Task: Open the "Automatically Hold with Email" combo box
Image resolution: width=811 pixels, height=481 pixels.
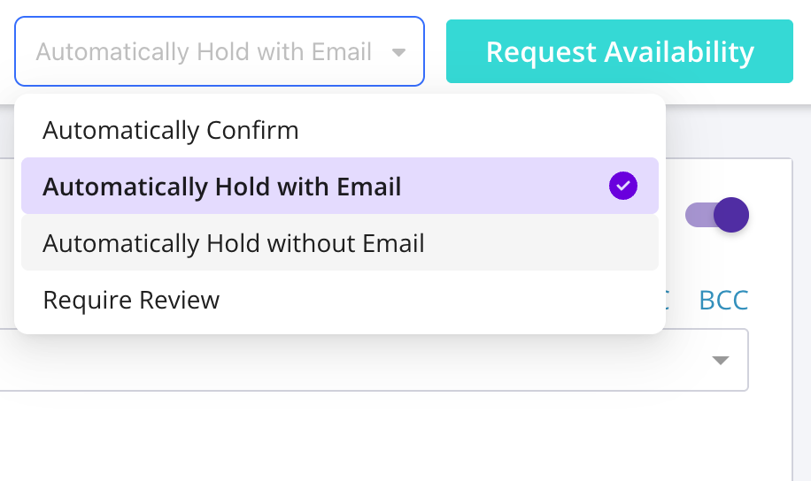Action: [219, 51]
